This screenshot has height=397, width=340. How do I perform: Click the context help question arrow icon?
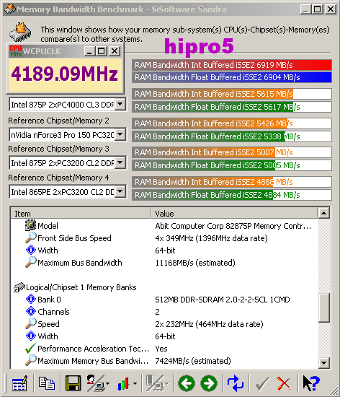[x=311, y=383]
